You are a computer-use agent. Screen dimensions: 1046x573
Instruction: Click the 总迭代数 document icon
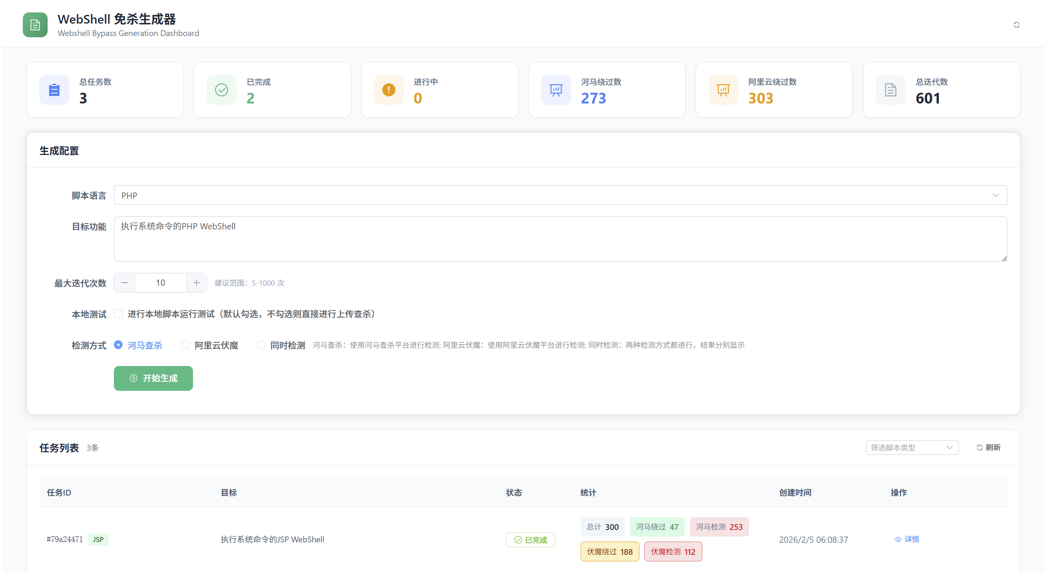click(891, 90)
